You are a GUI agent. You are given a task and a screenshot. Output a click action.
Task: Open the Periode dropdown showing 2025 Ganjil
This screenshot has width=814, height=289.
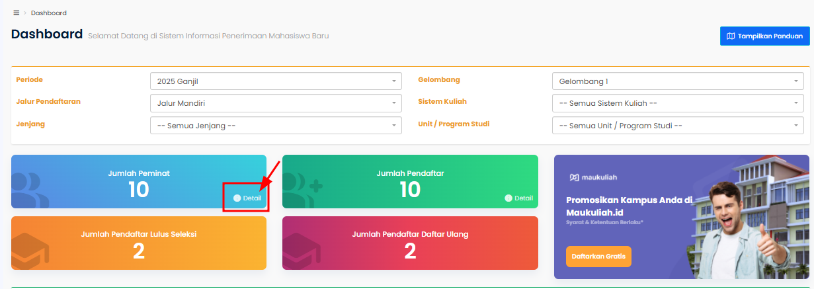[276, 81]
